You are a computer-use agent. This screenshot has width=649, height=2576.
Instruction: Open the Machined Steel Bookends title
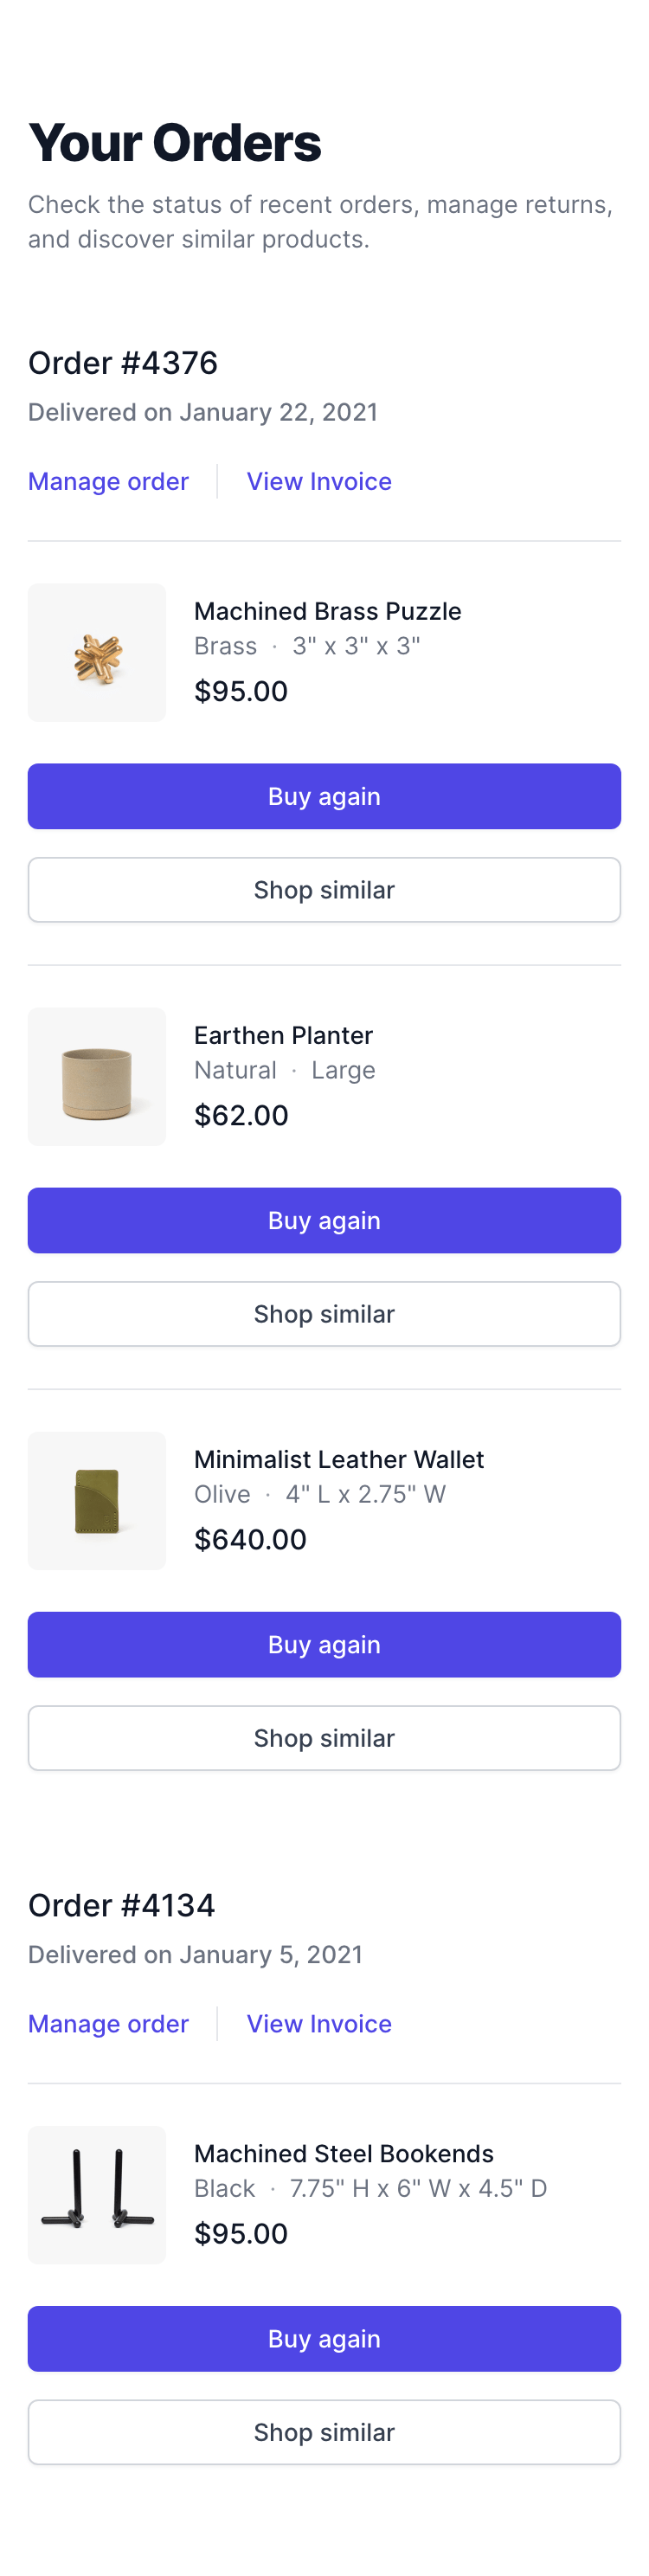click(x=344, y=2153)
